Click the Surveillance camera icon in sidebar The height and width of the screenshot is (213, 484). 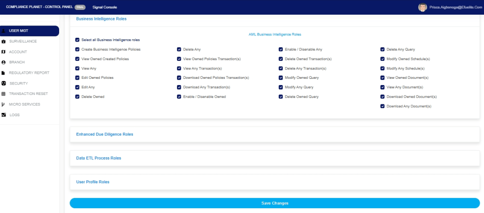click(4, 42)
